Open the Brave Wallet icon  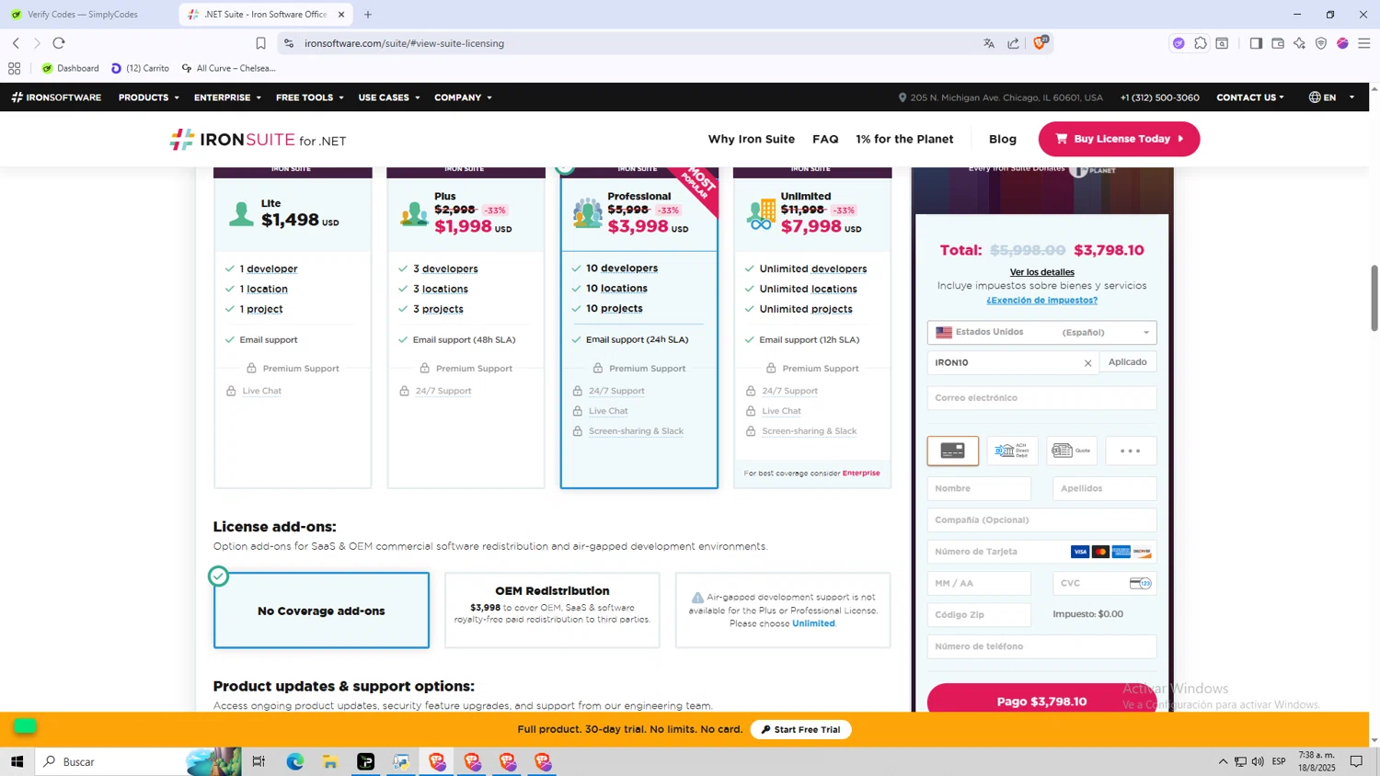1278,43
